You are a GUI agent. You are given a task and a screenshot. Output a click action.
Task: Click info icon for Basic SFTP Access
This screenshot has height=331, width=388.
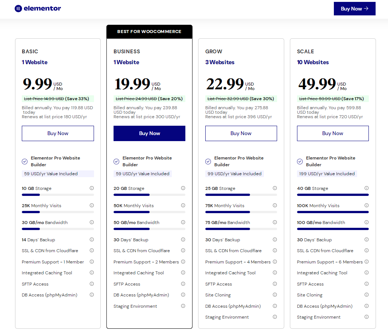[92, 284]
